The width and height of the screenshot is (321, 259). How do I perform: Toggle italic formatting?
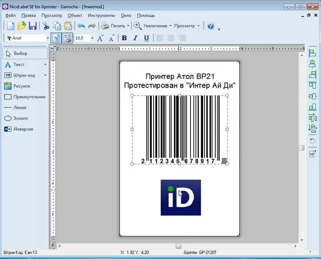click(x=135, y=38)
